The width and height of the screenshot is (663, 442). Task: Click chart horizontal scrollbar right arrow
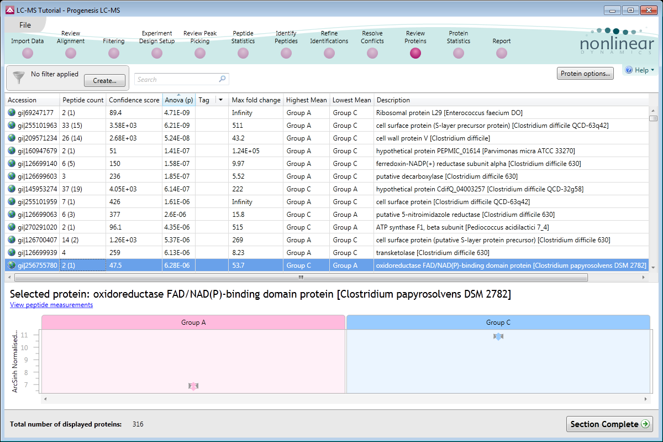[x=646, y=398]
